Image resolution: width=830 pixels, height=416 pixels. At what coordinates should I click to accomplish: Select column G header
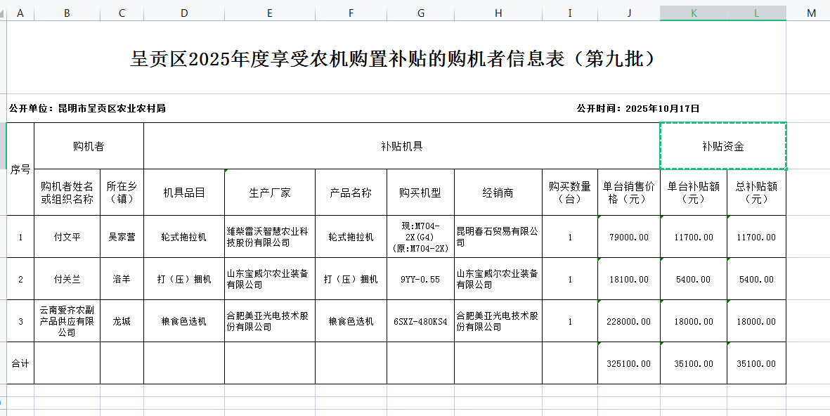coord(420,13)
